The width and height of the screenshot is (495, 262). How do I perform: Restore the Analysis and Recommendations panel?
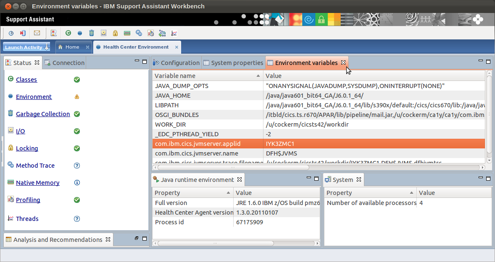(137, 239)
